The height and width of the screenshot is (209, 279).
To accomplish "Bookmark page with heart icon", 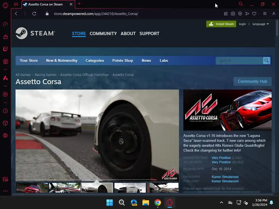I will coord(254,14).
